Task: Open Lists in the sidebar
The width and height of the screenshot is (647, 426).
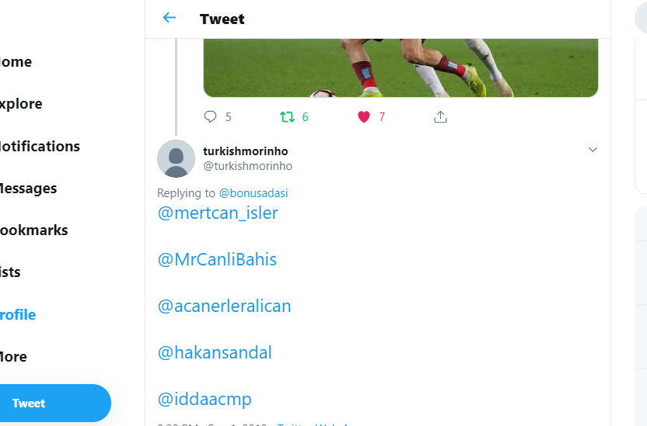Action: tap(10, 272)
